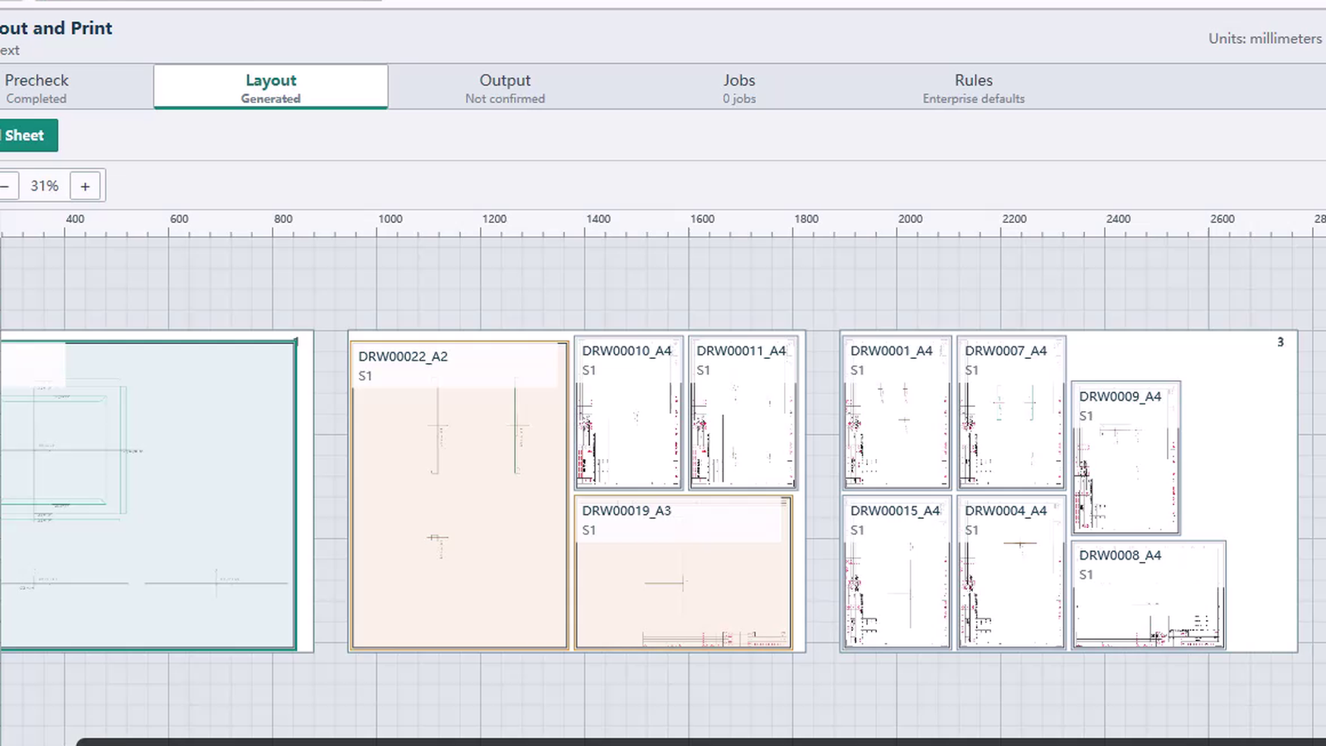Select drawing DRW0007_A4 thumbnail
The height and width of the screenshot is (746, 1326).
[x=1012, y=412]
